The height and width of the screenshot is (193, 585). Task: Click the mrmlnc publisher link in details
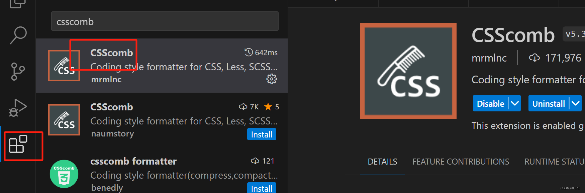(x=489, y=58)
